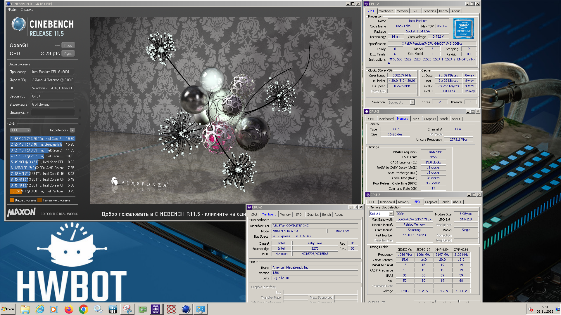Open Graphics tab in SPD CPU-Z window
This screenshot has width=561, height=315.
click(431, 202)
